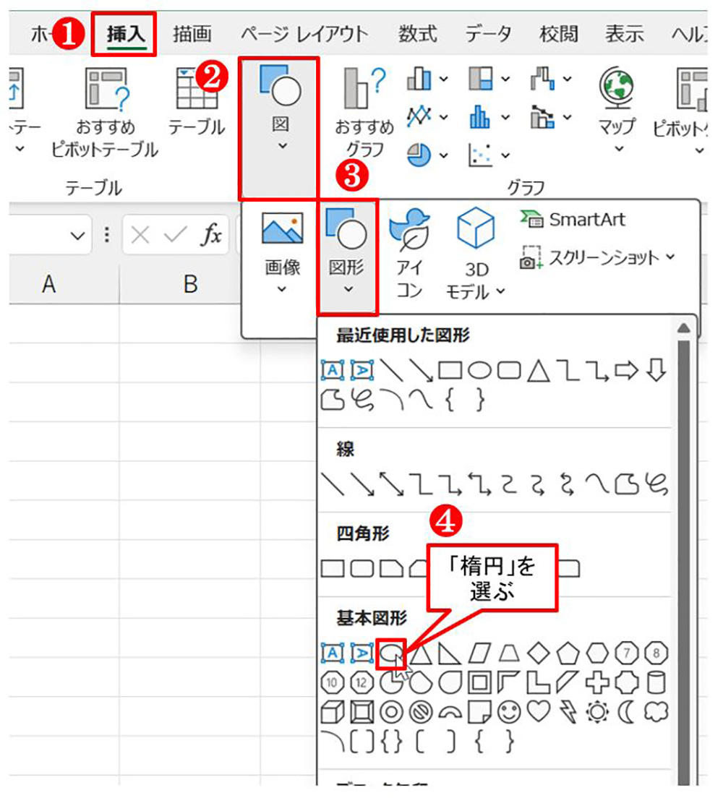Open the スクリーンショット dropdown
The image size is (723, 798).
(x=597, y=258)
